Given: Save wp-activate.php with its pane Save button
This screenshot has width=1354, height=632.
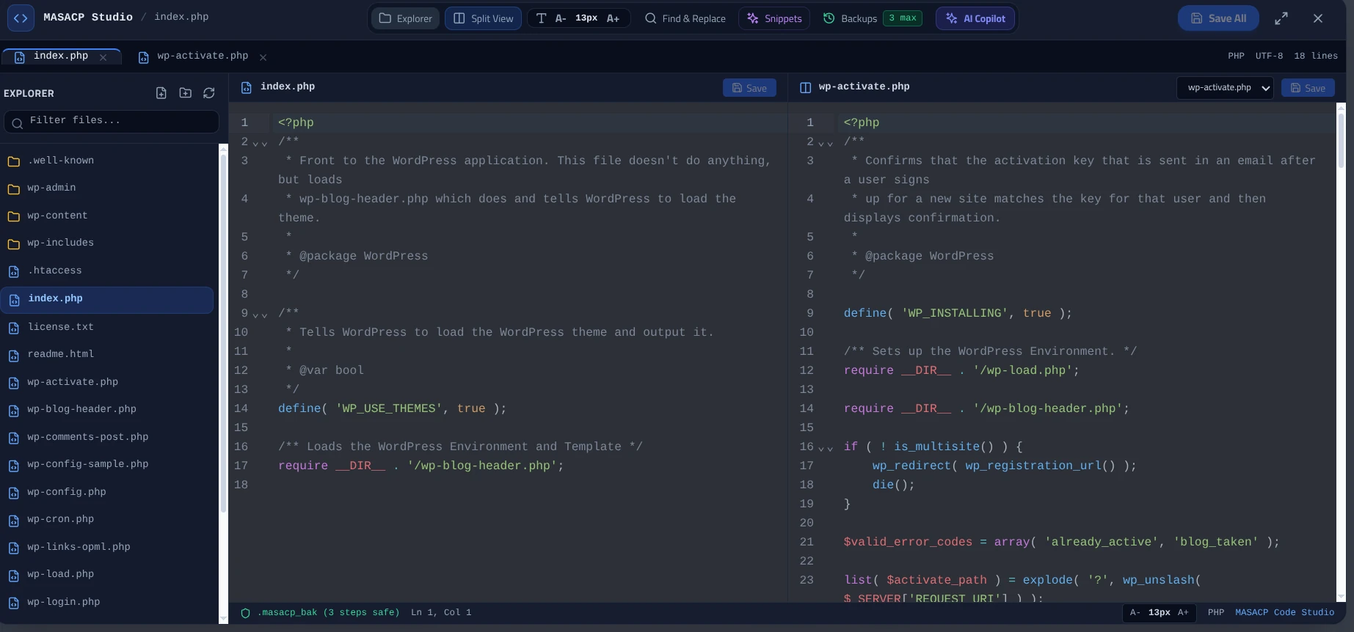Looking at the screenshot, I should click(x=1308, y=88).
